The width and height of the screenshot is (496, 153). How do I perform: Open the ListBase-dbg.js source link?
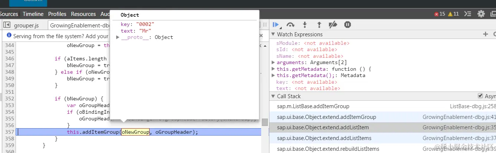coord(473,106)
